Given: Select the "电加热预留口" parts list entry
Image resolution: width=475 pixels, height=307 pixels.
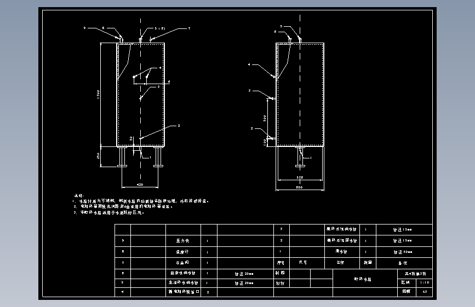Looking at the screenshot, I should coord(184,292).
